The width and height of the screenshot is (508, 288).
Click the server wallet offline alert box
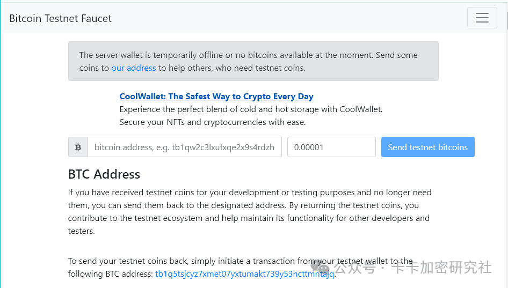click(253, 61)
